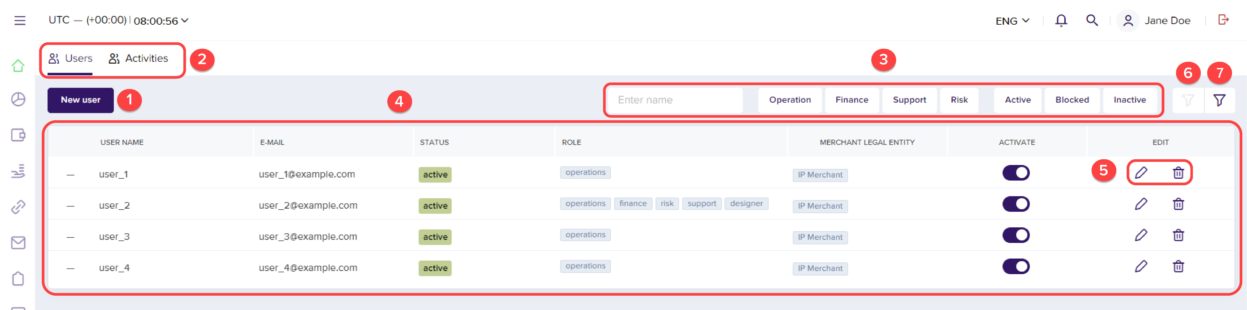This screenshot has height=310, width=1247.
Task: Open the ENG language dropdown
Action: 1012,21
